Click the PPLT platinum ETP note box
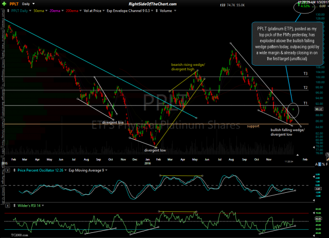 pyautogui.click(x=287, y=44)
